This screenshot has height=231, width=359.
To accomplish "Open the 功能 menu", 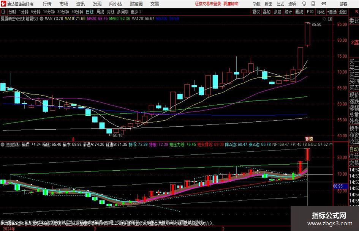I will pos(257,4).
